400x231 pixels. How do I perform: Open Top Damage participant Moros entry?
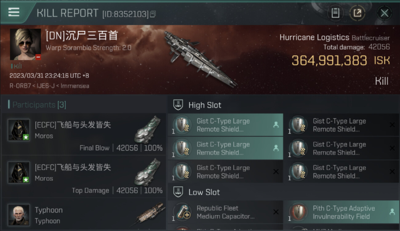point(84,177)
